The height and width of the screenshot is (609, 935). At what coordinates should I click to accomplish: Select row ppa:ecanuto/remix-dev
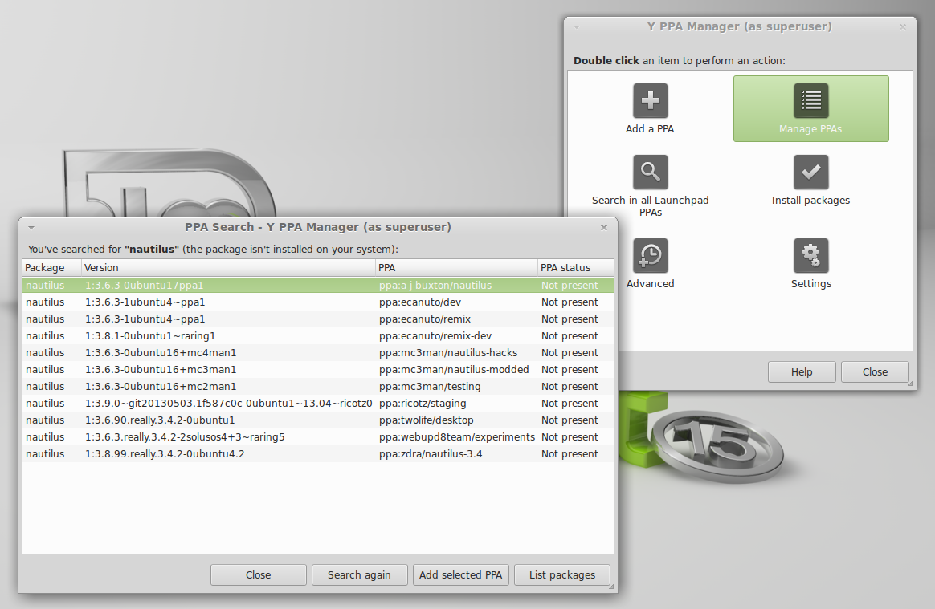318,335
